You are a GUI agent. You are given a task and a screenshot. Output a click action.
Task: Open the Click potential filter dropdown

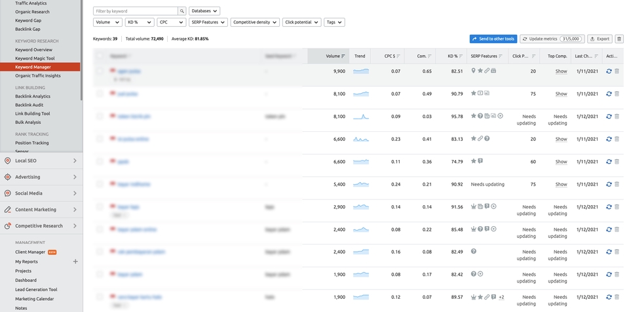tap(301, 22)
